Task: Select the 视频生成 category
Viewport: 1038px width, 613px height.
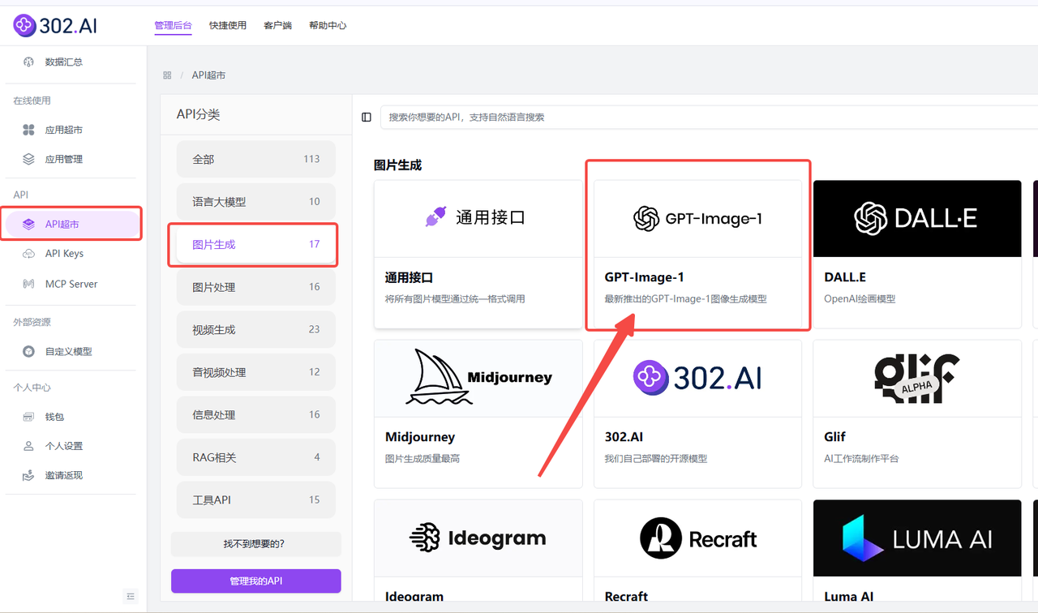Action: (256, 329)
